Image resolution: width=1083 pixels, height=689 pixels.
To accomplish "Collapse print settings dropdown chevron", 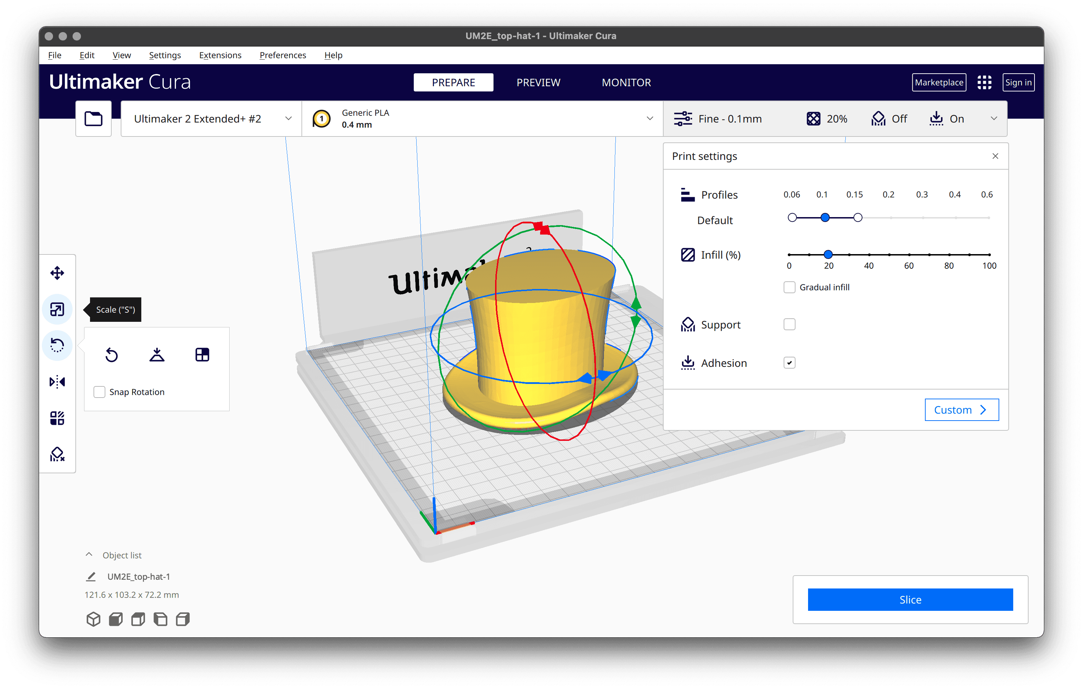I will [994, 118].
